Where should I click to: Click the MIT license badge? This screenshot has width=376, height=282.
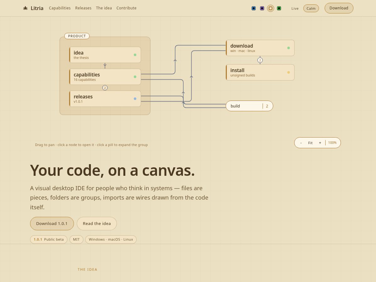point(76,239)
